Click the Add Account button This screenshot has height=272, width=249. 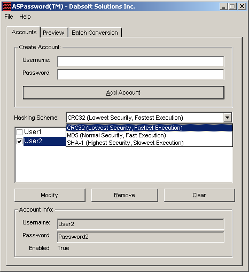pyautogui.click(x=123, y=92)
